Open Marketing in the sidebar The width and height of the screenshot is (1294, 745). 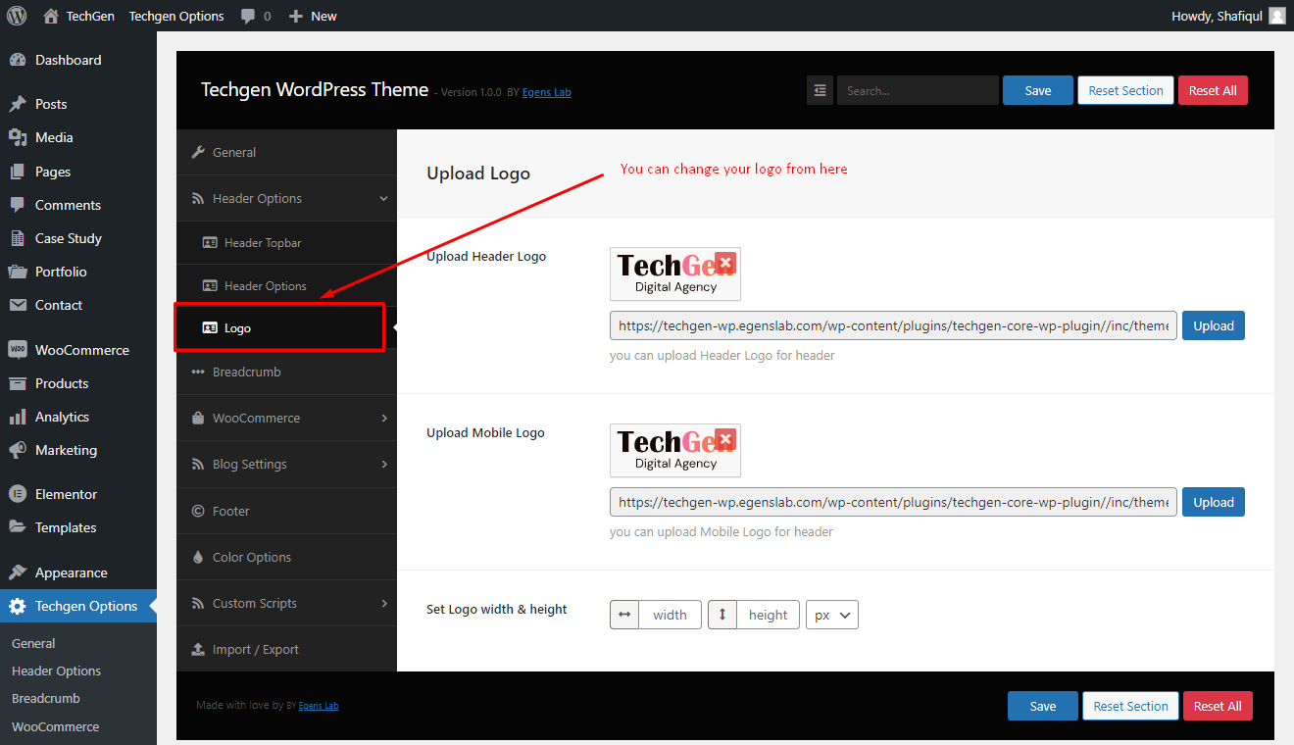78,450
